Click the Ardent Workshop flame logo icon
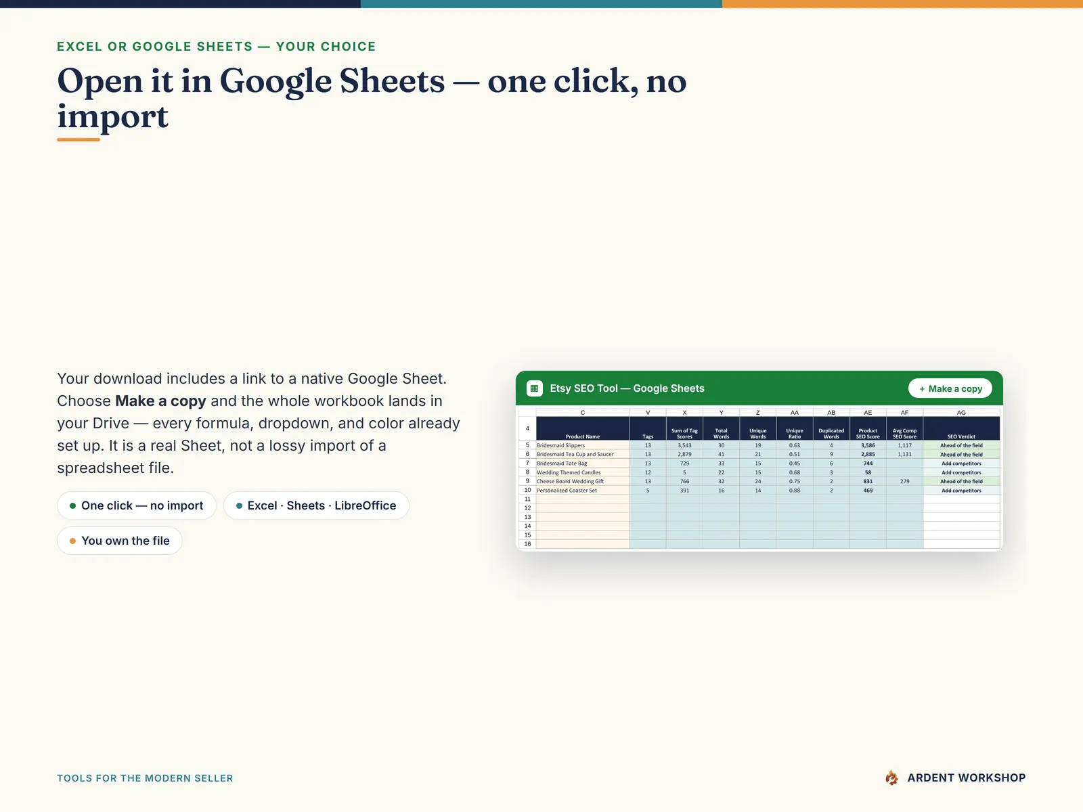The image size is (1083, 812). point(891,778)
